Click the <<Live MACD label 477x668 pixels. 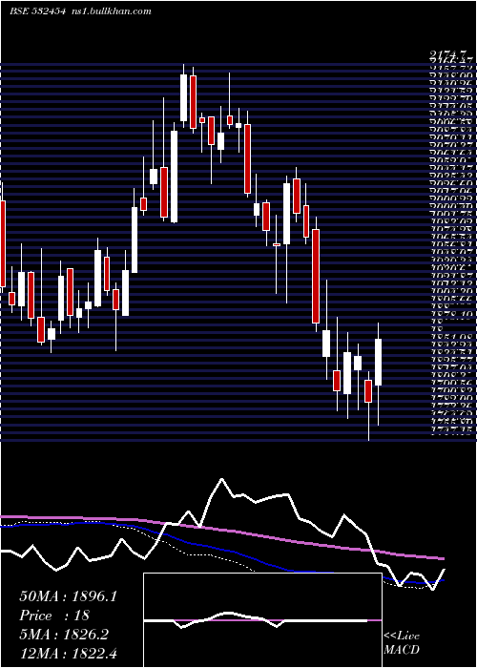(402, 643)
